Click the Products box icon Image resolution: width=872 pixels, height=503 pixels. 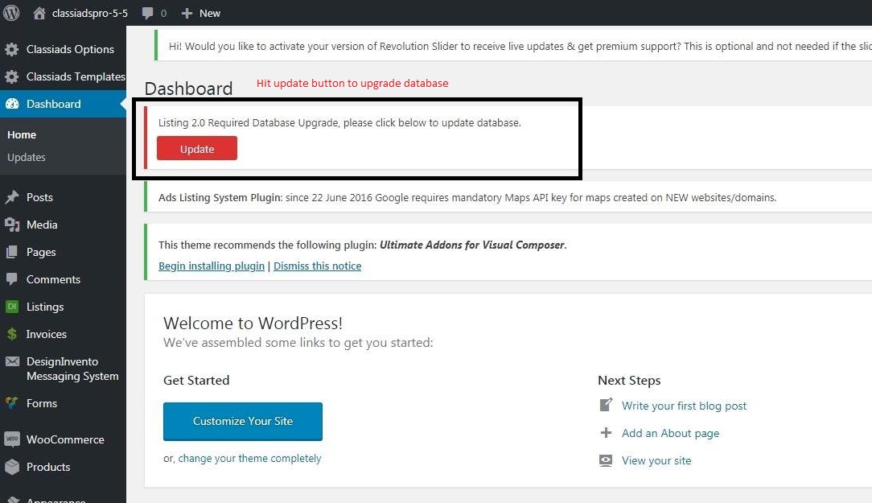12,467
